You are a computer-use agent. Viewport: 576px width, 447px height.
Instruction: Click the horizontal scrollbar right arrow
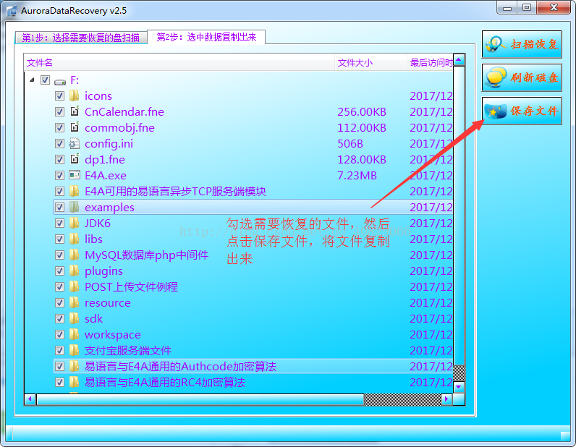[446, 399]
